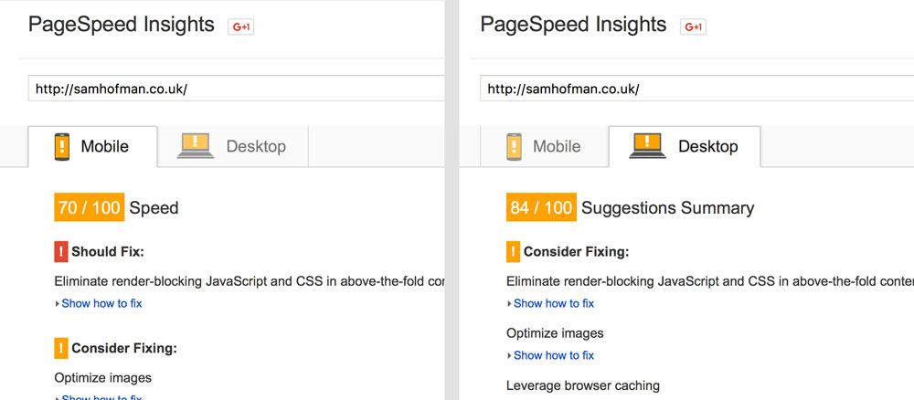
Task: Click PageSpeed Insights title in left panel
Action: click(x=122, y=25)
